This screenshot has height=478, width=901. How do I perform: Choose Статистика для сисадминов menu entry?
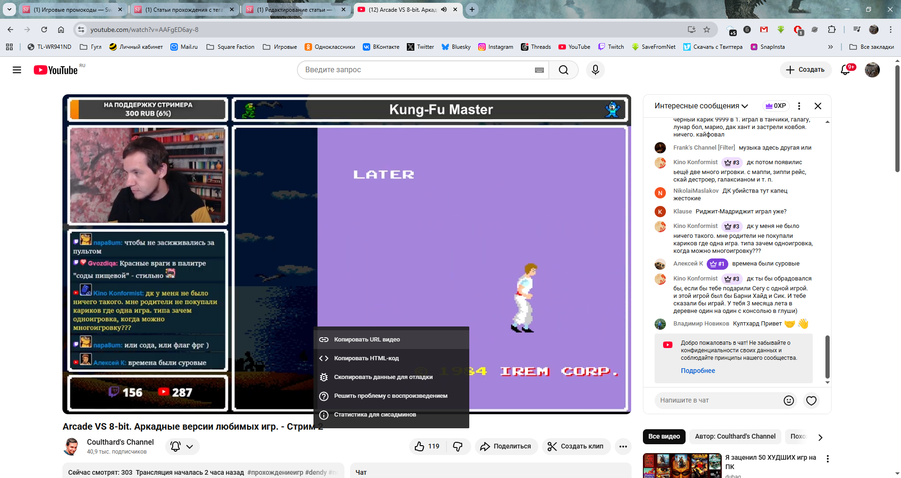coord(375,415)
